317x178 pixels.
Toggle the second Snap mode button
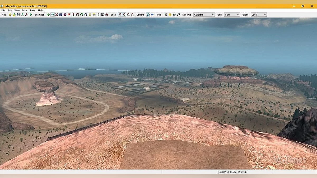124,15
